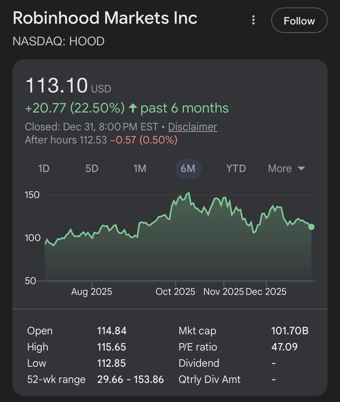Click the 100 y-axis label
This screenshot has width=340, height=402.
[32, 238]
